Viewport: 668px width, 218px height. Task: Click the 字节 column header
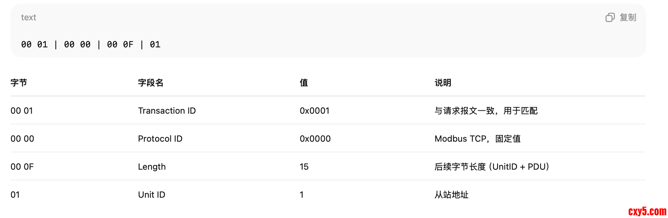(19, 83)
